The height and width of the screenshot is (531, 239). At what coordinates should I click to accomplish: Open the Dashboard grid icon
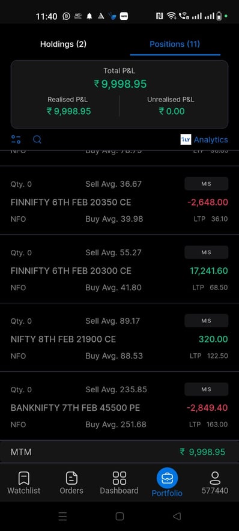coord(119,478)
